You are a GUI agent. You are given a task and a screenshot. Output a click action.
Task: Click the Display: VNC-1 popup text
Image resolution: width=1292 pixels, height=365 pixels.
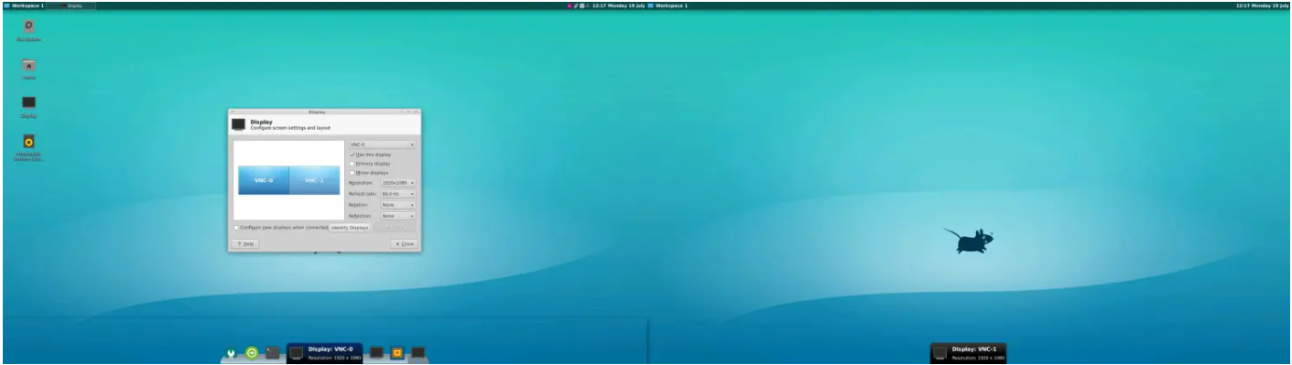click(973, 349)
